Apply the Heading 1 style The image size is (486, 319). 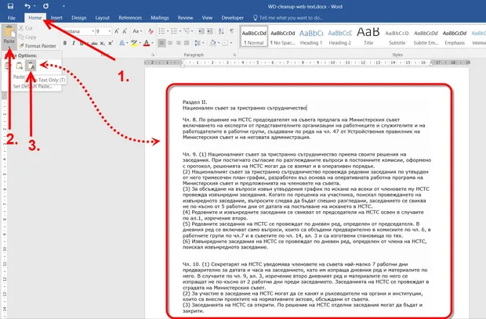pos(311,36)
